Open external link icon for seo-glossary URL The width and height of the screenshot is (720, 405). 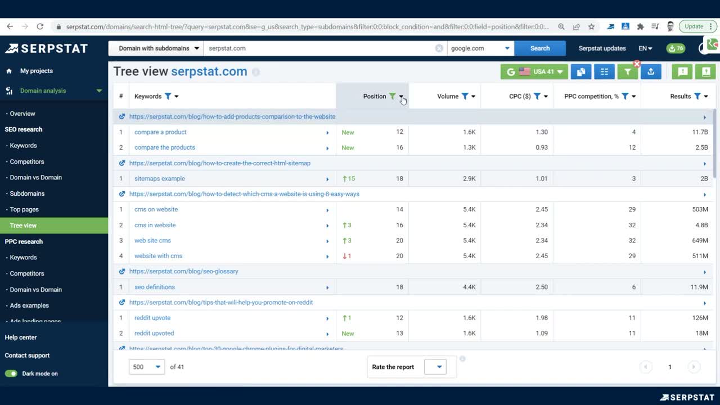click(x=122, y=271)
